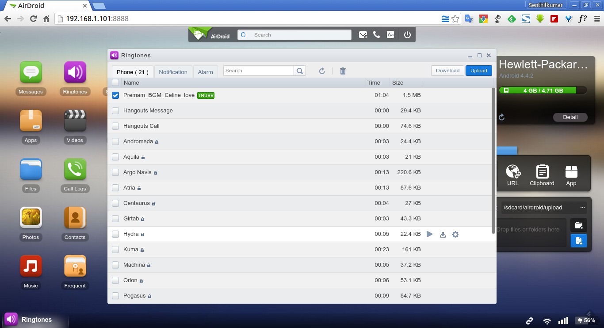604x328 pixels.
Task: Open the Music app icon
Action: click(31, 267)
